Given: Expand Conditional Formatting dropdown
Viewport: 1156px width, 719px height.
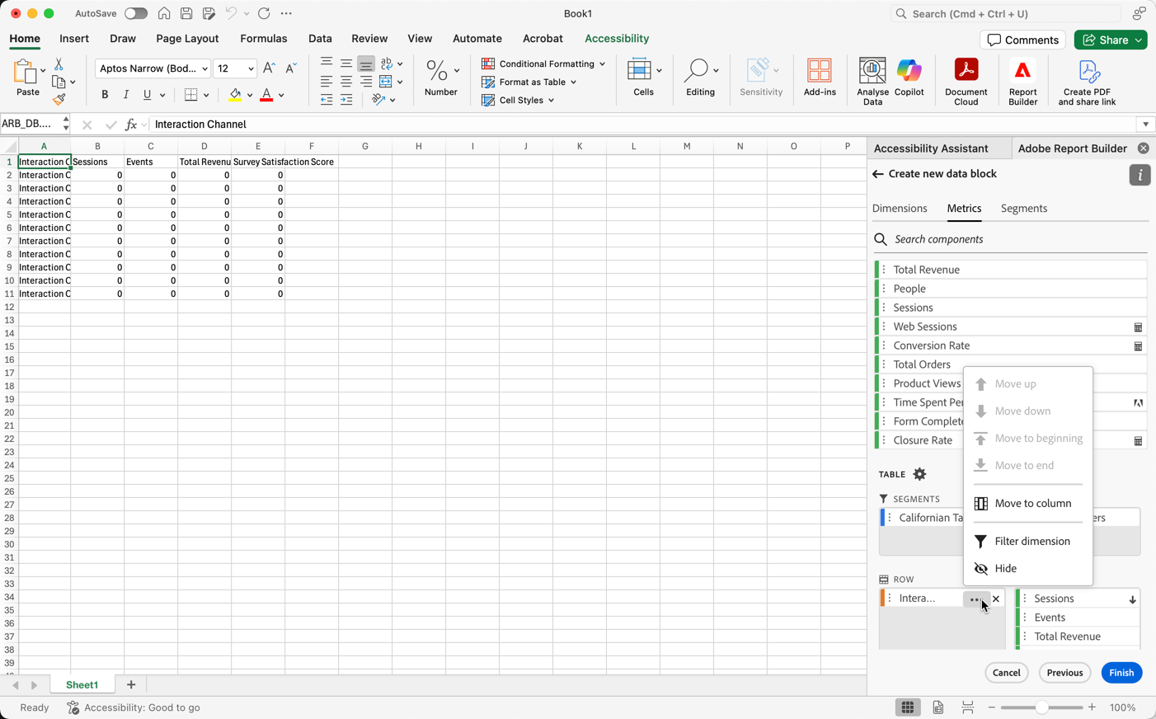Looking at the screenshot, I should (x=603, y=63).
